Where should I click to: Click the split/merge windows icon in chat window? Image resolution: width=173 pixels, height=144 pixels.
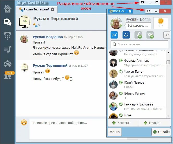(143, 2)
